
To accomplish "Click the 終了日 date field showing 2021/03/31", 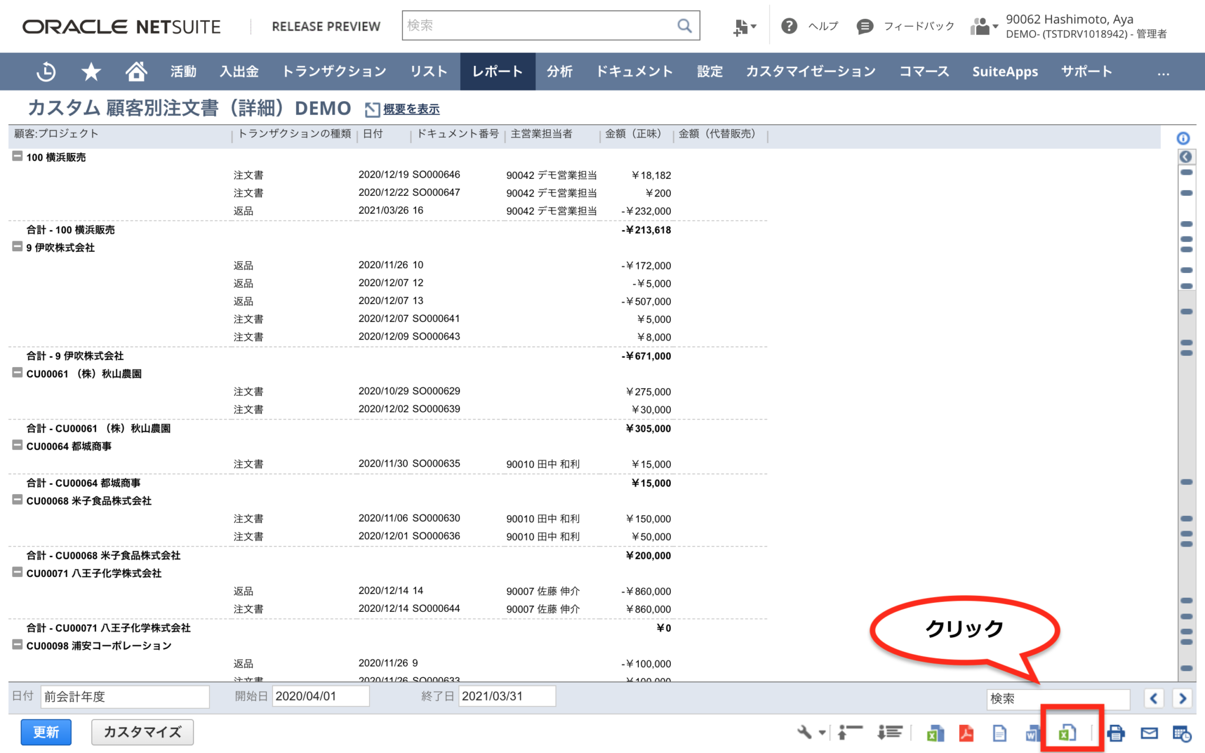I will click(507, 696).
